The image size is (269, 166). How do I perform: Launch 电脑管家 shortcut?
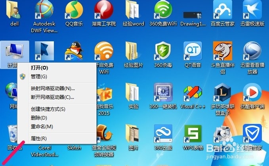coord(252,134)
